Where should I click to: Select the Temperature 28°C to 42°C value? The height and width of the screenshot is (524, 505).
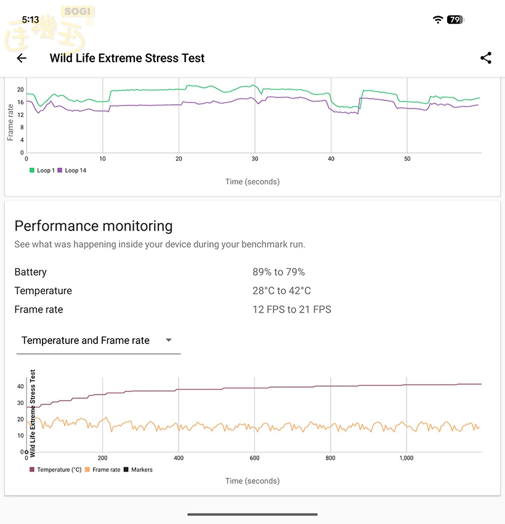point(281,291)
